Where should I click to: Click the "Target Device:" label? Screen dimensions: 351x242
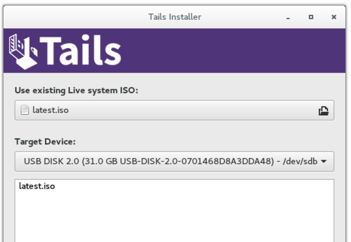(x=45, y=142)
